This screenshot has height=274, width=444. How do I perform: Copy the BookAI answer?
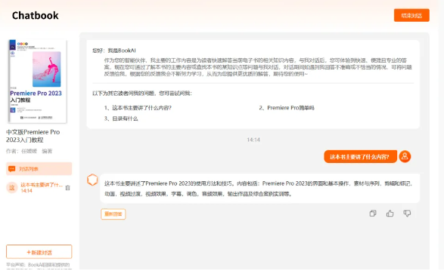tap(373, 214)
